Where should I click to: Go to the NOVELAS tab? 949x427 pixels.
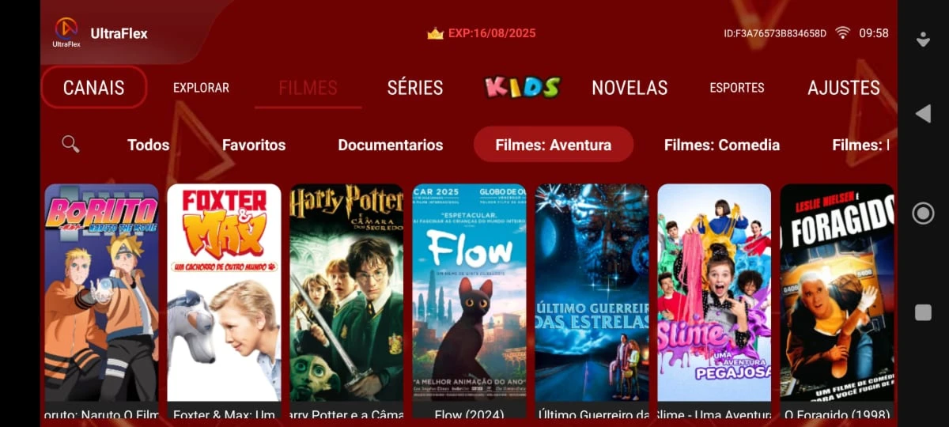630,88
